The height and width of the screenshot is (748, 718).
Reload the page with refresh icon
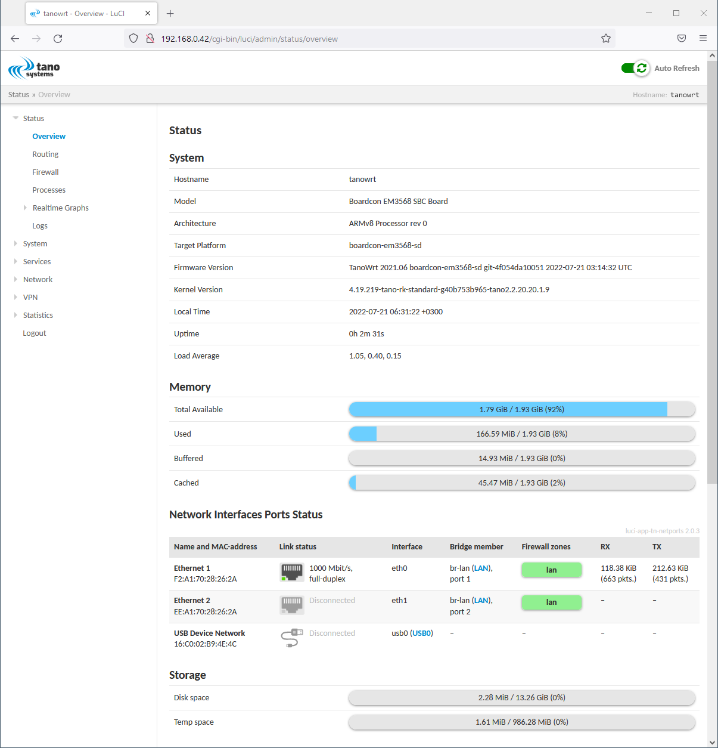coord(58,39)
